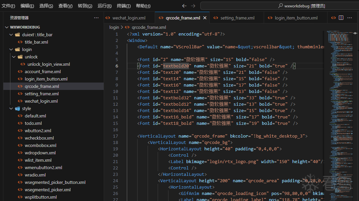This screenshot has width=359, height=201.
Task: Collapse the WXWORKDEBUG root folder
Action: pos(7,27)
